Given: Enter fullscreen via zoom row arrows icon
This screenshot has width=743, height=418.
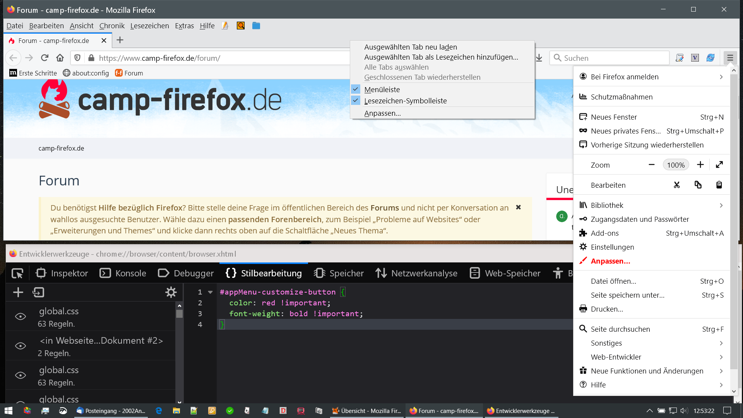Looking at the screenshot, I should [719, 165].
